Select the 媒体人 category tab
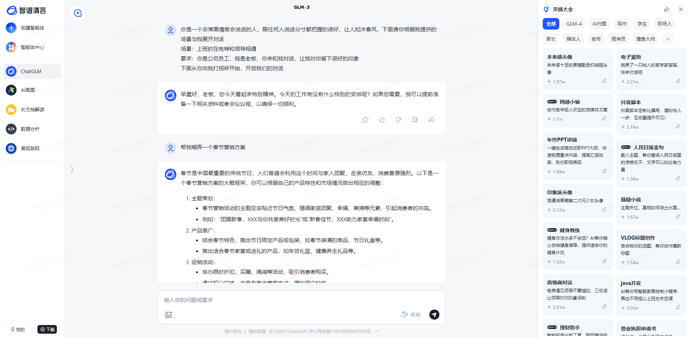The height and width of the screenshot is (338, 691). pyautogui.click(x=573, y=39)
